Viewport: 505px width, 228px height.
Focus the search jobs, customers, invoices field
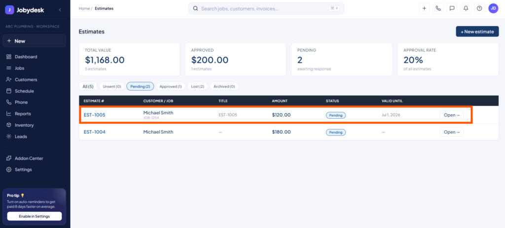tap(266, 9)
